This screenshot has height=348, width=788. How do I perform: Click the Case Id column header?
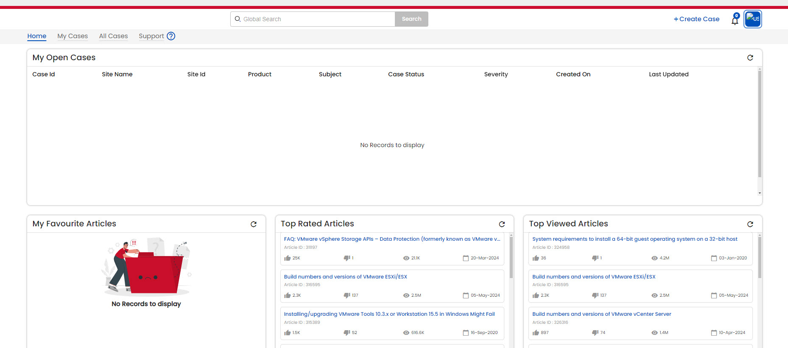pyautogui.click(x=44, y=74)
